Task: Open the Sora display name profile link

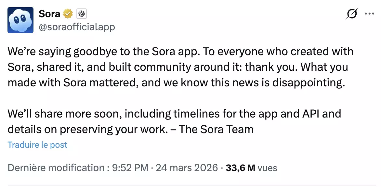Action: pyautogui.click(x=49, y=14)
